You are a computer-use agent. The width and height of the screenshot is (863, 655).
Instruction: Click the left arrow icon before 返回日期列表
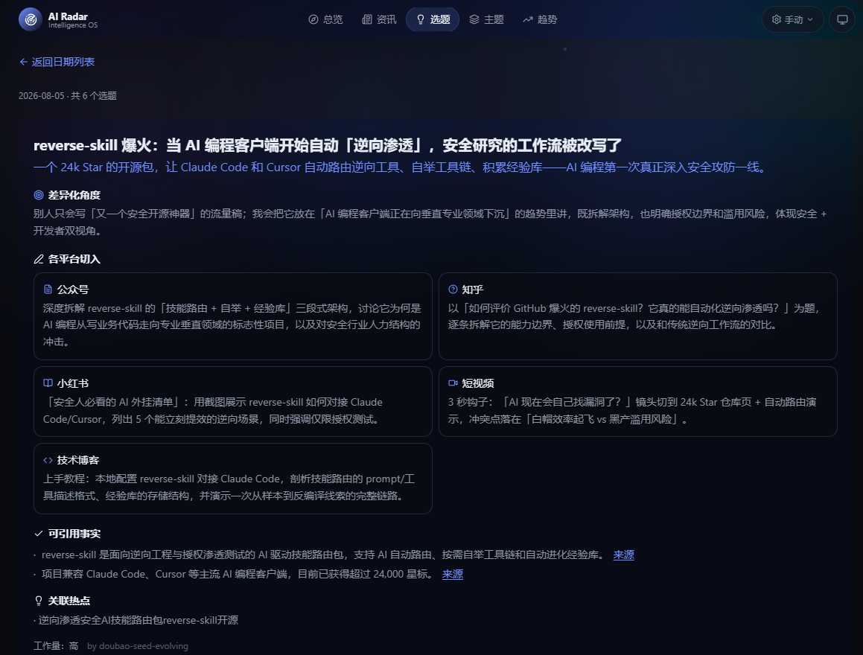pos(24,62)
